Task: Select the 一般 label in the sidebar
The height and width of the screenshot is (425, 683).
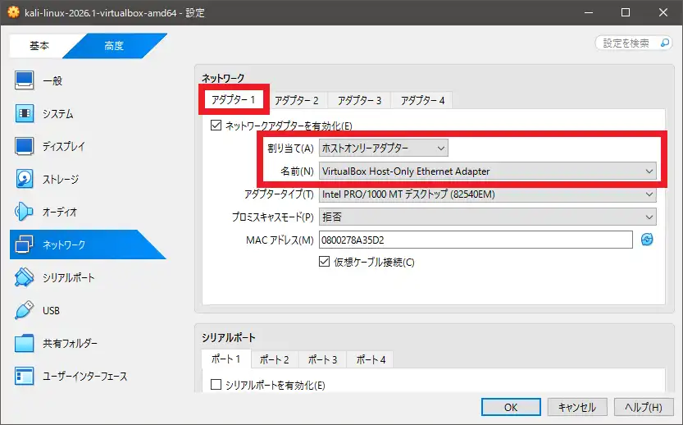Action: point(52,80)
